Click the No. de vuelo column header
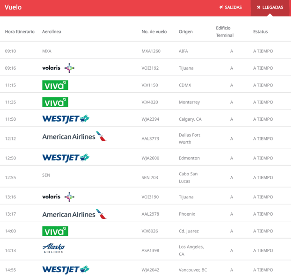This screenshot has width=294, height=276. coord(154,32)
